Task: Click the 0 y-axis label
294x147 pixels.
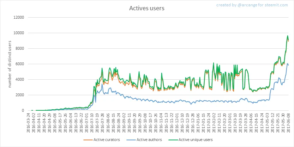Action: click(23, 111)
